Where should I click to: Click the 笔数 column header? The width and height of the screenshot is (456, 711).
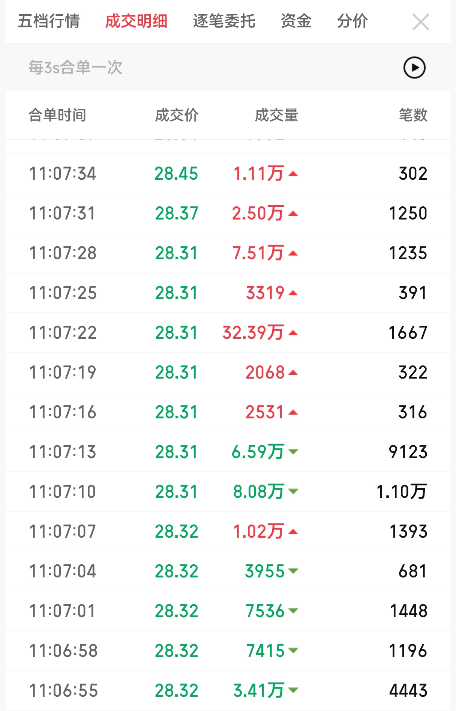(x=413, y=115)
